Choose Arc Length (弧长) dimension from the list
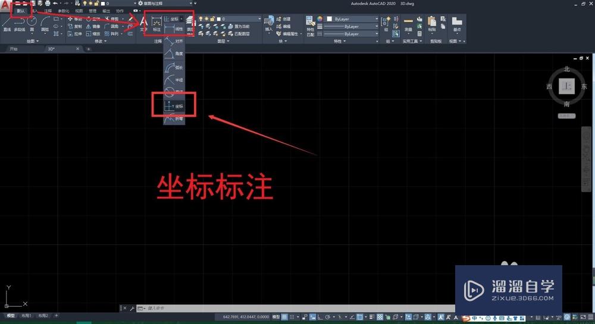This screenshot has height=324, width=595. [174, 67]
